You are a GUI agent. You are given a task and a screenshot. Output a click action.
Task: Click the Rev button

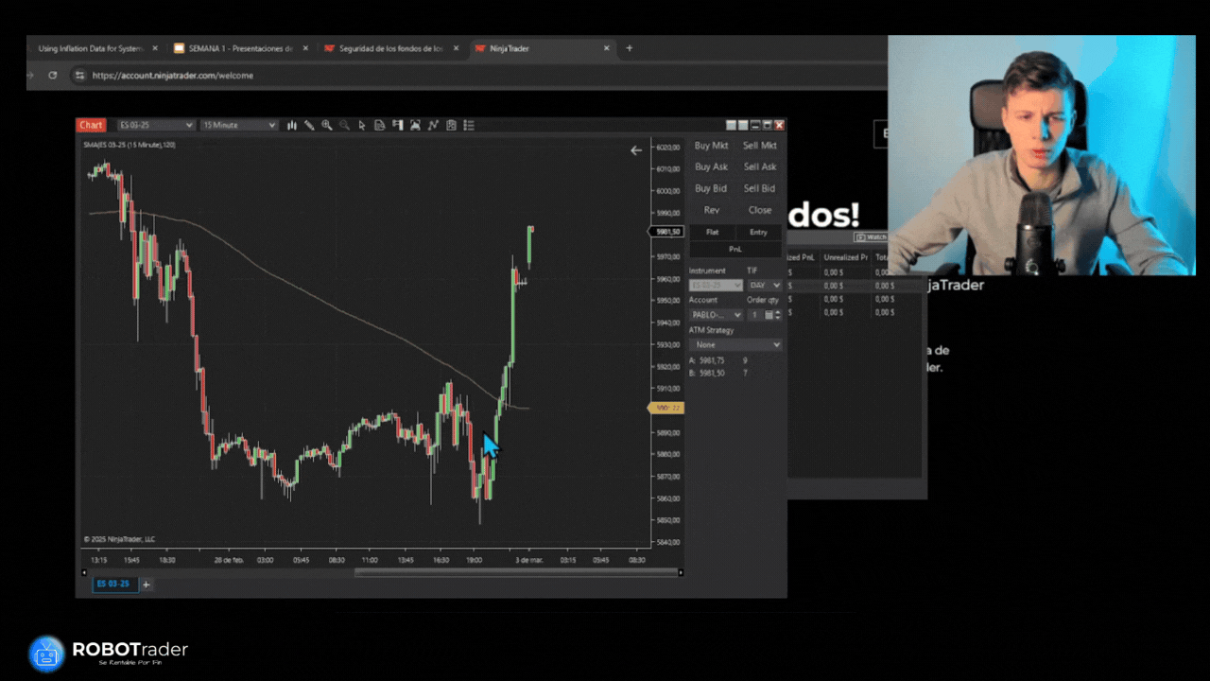[x=712, y=210]
